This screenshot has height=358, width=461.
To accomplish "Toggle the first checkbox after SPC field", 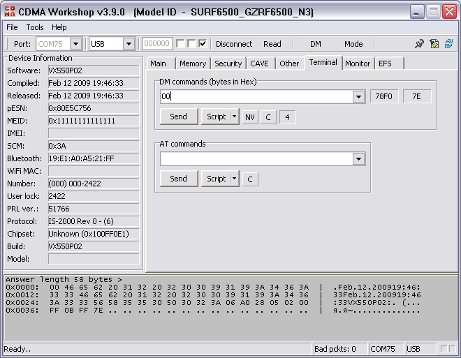I will point(180,44).
